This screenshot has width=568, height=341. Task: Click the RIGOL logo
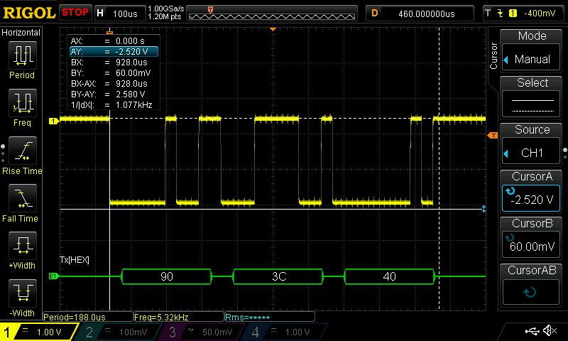tap(28, 13)
